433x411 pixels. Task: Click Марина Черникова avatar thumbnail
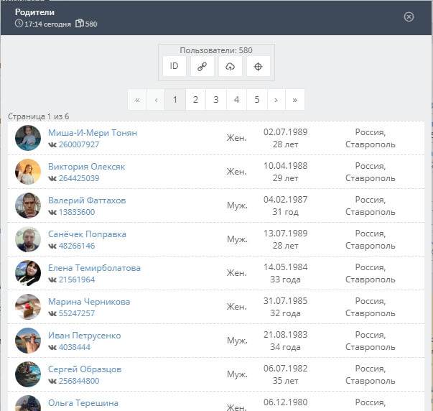tap(28, 307)
